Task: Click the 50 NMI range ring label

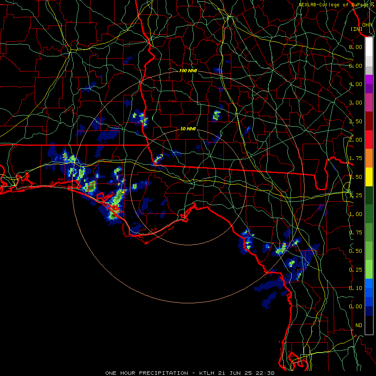Action: point(188,129)
